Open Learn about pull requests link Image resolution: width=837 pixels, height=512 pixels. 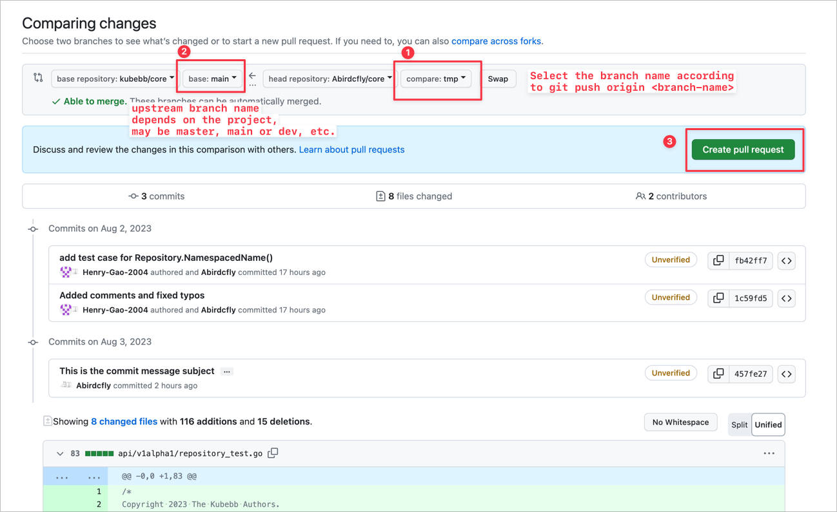point(351,149)
